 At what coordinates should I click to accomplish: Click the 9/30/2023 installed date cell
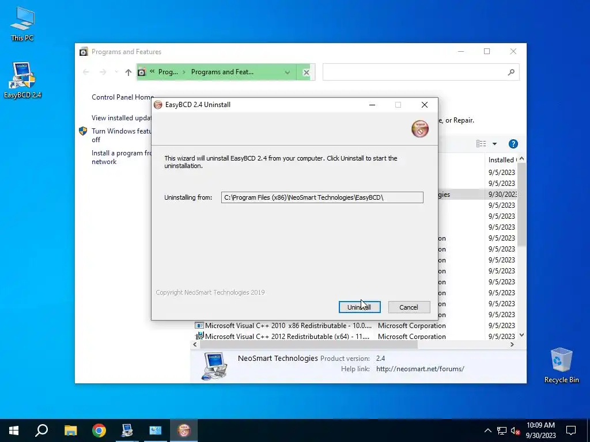point(502,195)
